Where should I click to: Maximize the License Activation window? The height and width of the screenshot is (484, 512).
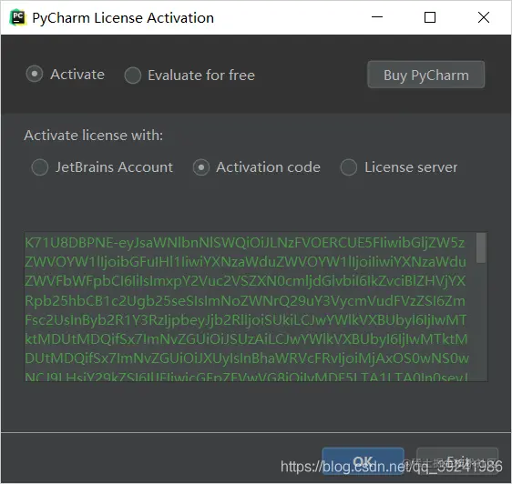430,17
